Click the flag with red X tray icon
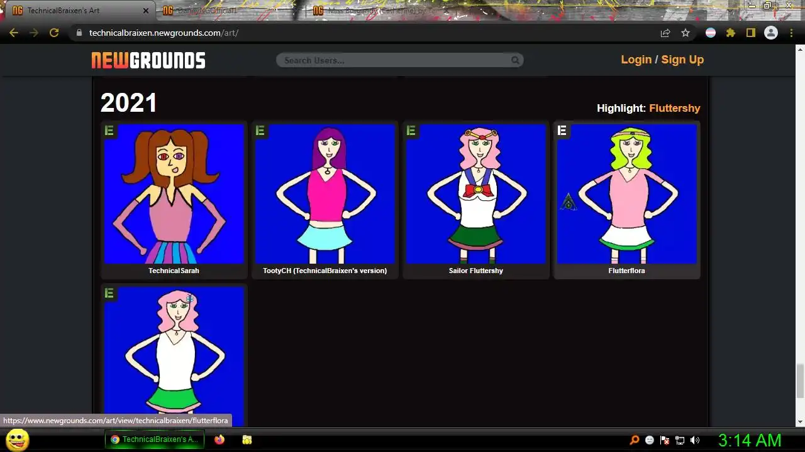 pos(665,440)
